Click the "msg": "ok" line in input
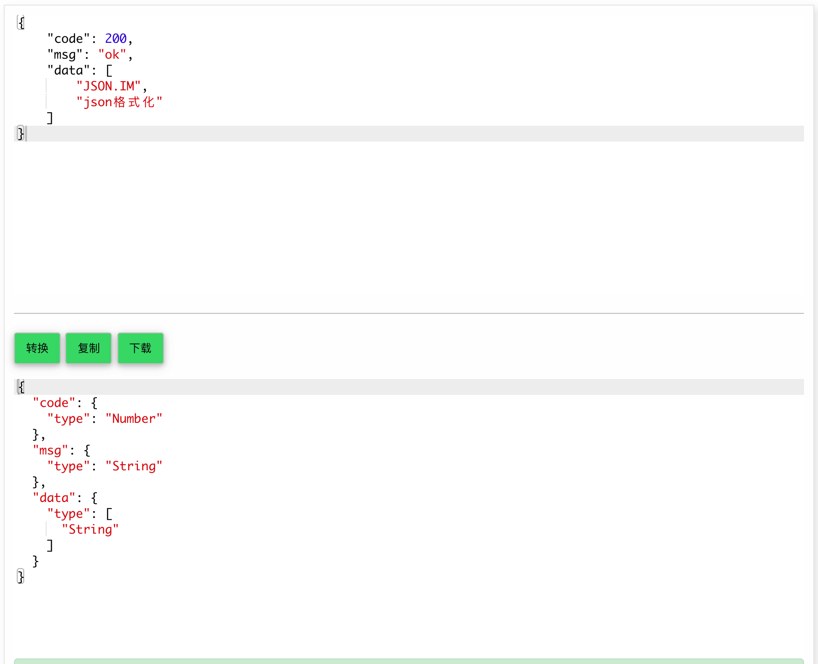This screenshot has height=664, width=818. tap(90, 54)
